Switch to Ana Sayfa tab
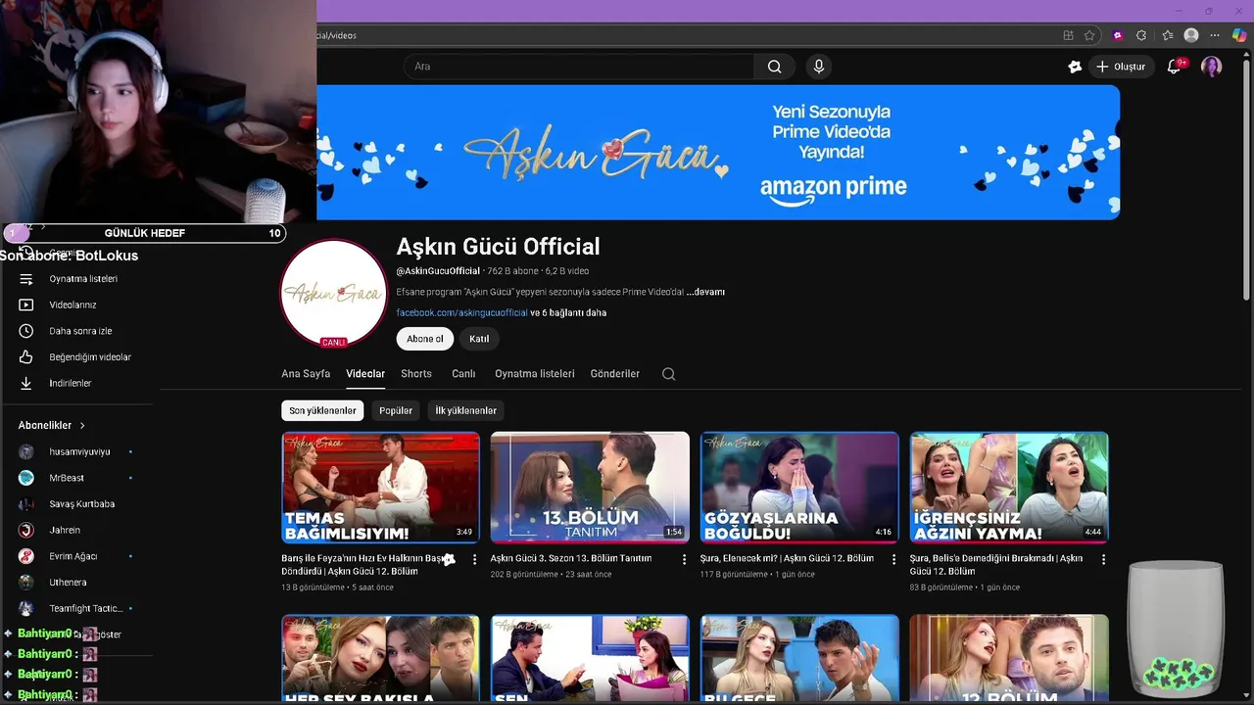 [x=306, y=374]
